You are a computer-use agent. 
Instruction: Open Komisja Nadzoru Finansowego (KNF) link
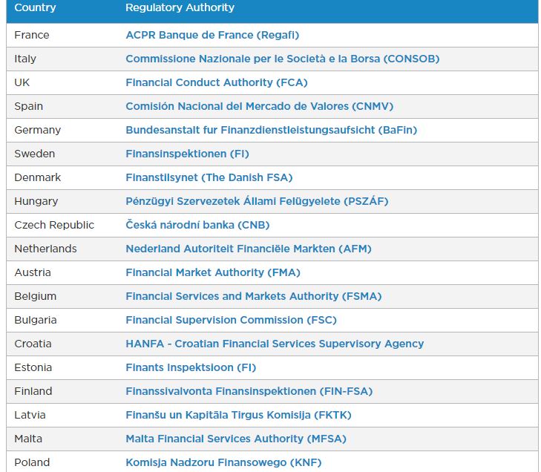[x=223, y=462]
